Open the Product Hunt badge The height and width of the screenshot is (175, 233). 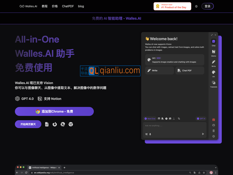172,6
